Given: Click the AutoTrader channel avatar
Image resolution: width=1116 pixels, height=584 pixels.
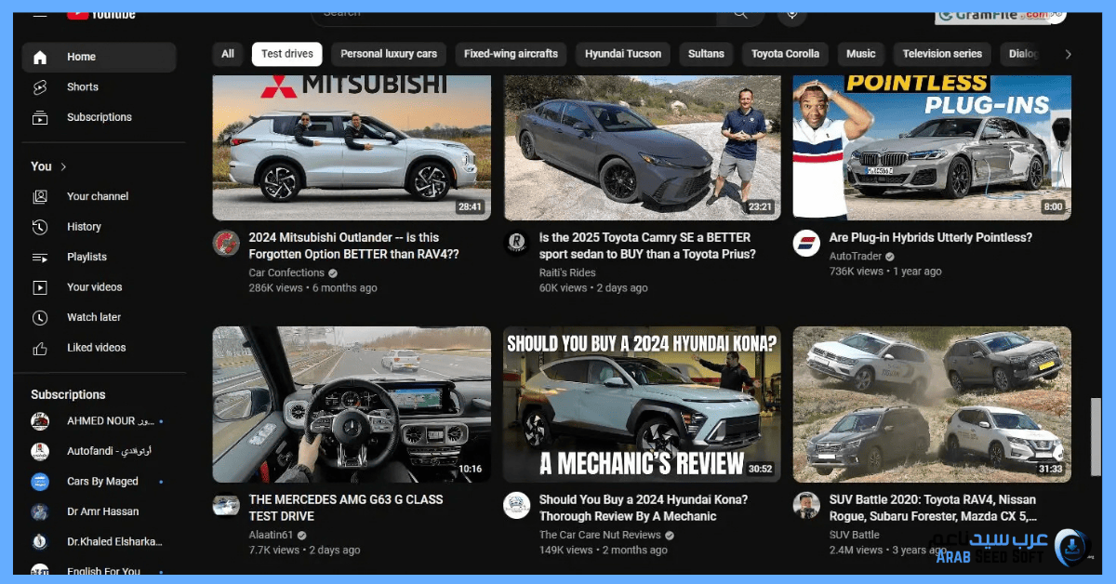Looking at the screenshot, I should pos(806,244).
